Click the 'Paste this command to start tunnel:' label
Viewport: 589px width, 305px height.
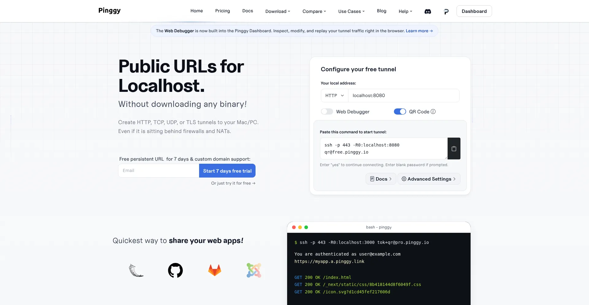[x=353, y=132]
